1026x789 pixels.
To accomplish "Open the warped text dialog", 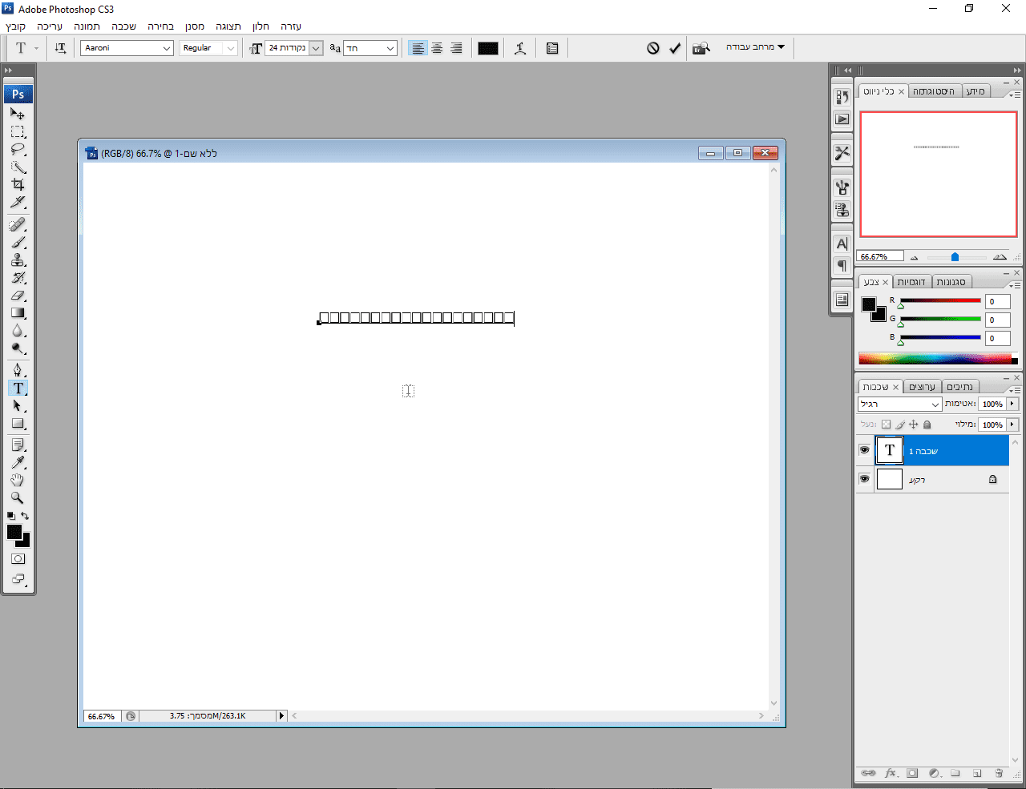I will coord(520,48).
